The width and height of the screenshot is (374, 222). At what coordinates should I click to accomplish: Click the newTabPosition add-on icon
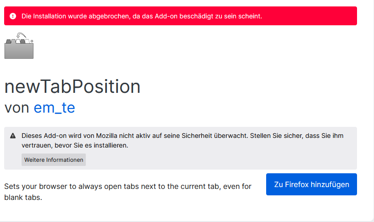(19, 46)
